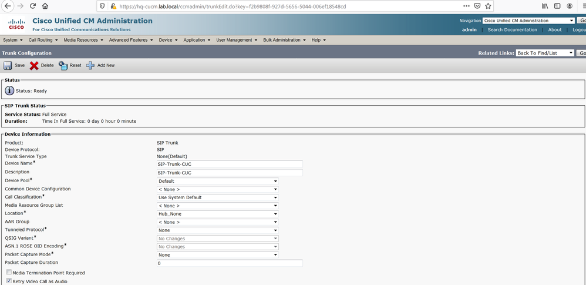Click the Delete text button
Image resolution: width=586 pixels, height=285 pixels.
point(47,65)
